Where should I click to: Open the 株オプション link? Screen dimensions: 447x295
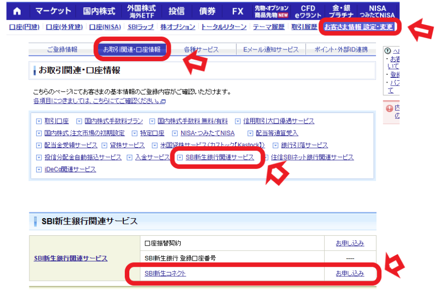coord(178,27)
